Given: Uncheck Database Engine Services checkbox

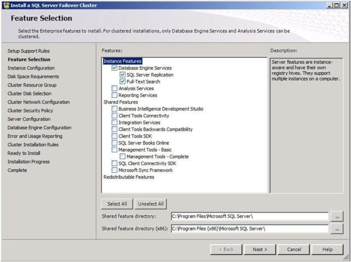Looking at the screenshot, I should [115, 68].
